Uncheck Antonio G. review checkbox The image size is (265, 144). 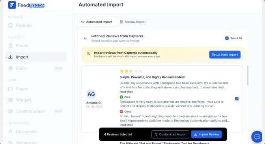pos(237,99)
